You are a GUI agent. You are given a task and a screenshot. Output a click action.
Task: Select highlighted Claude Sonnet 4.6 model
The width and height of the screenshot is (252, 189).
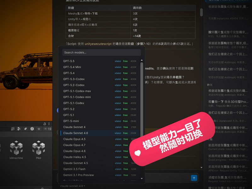coord(100,133)
